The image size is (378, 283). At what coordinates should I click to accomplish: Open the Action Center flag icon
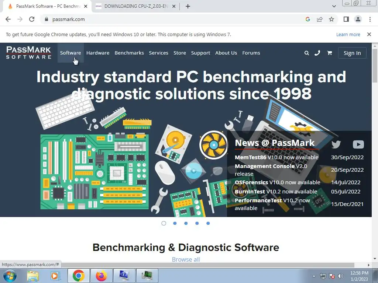(332, 276)
